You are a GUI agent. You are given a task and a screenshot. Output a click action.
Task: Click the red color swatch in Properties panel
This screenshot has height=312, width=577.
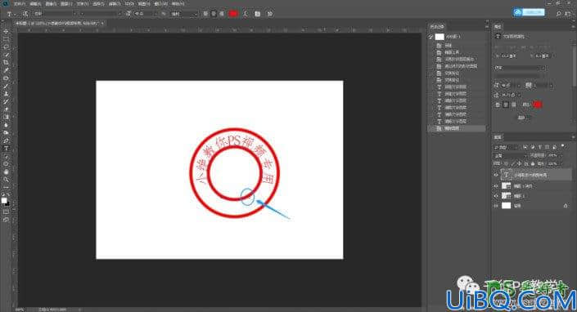(x=537, y=105)
